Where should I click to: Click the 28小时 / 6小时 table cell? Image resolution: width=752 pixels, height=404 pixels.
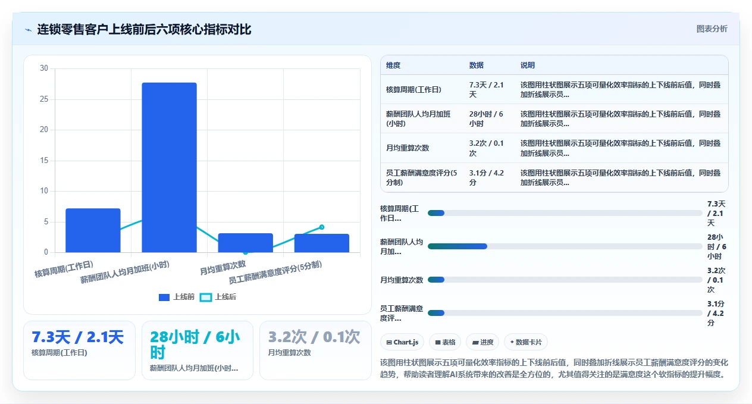[x=489, y=119]
